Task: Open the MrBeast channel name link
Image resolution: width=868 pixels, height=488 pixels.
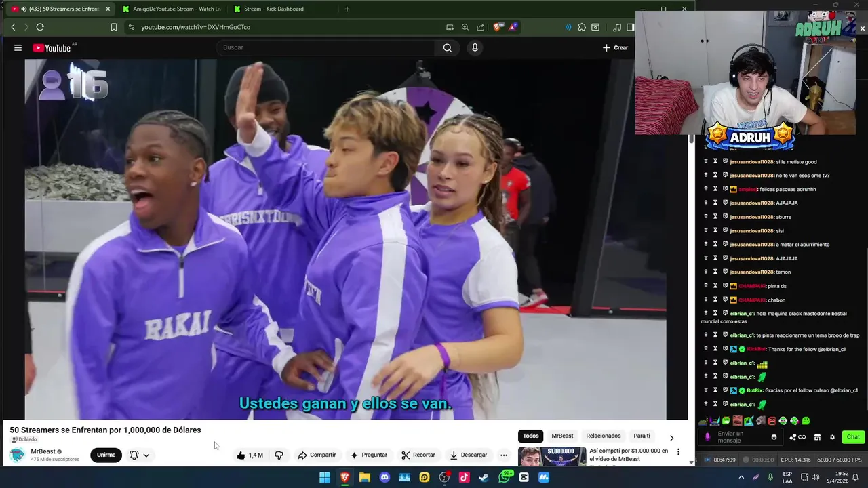Action: [x=43, y=451]
